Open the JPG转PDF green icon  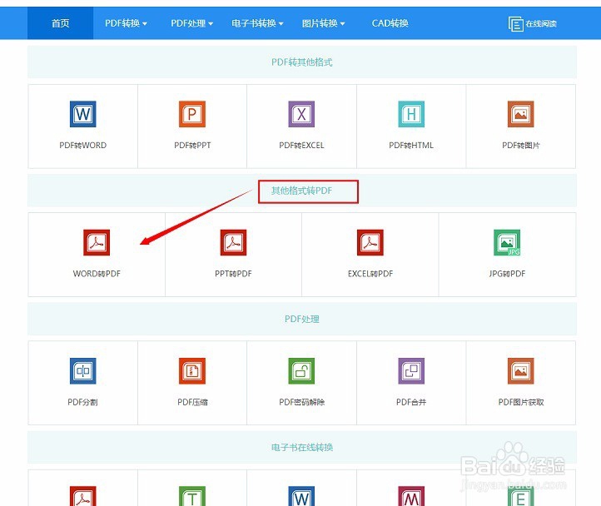[507, 242]
